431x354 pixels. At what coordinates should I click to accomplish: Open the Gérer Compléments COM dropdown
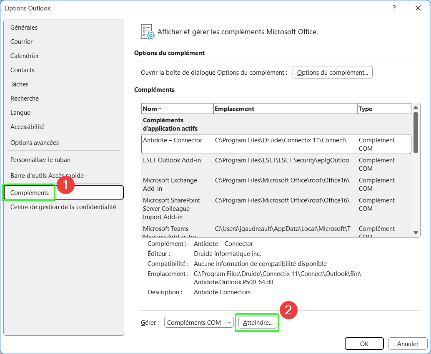coord(199,323)
